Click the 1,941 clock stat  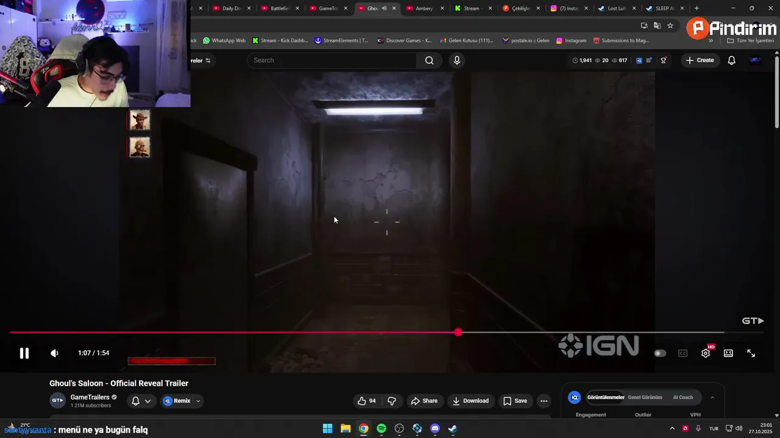click(x=583, y=60)
